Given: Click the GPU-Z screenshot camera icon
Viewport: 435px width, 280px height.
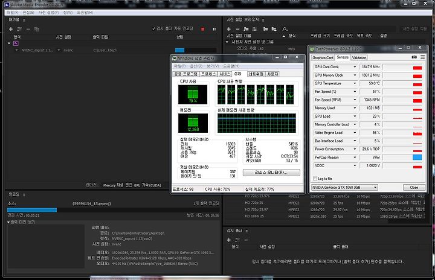Looking at the screenshot, I should tap(414, 57).
